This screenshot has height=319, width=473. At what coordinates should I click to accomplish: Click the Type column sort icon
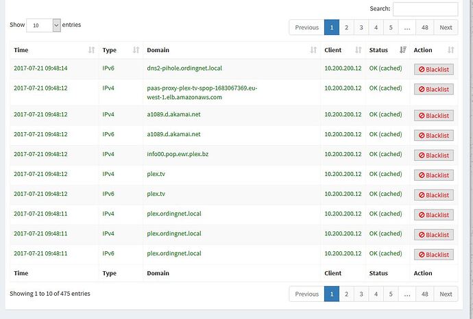[x=136, y=50]
